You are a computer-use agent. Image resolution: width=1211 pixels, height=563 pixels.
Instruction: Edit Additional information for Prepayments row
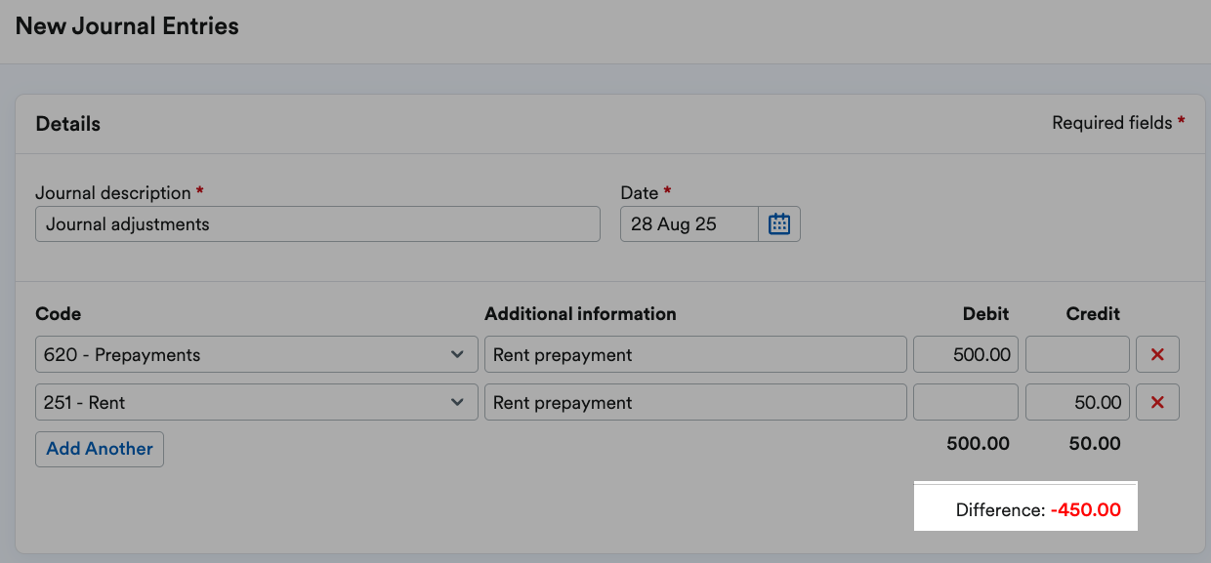pyautogui.click(x=695, y=354)
